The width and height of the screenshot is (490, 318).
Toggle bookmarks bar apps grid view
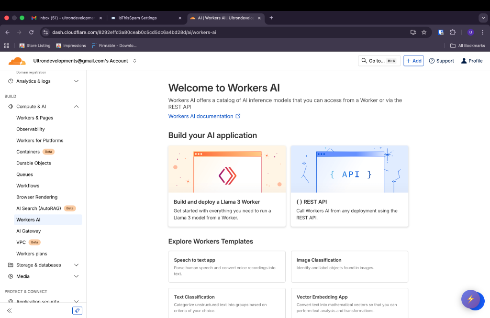tap(6, 45)
